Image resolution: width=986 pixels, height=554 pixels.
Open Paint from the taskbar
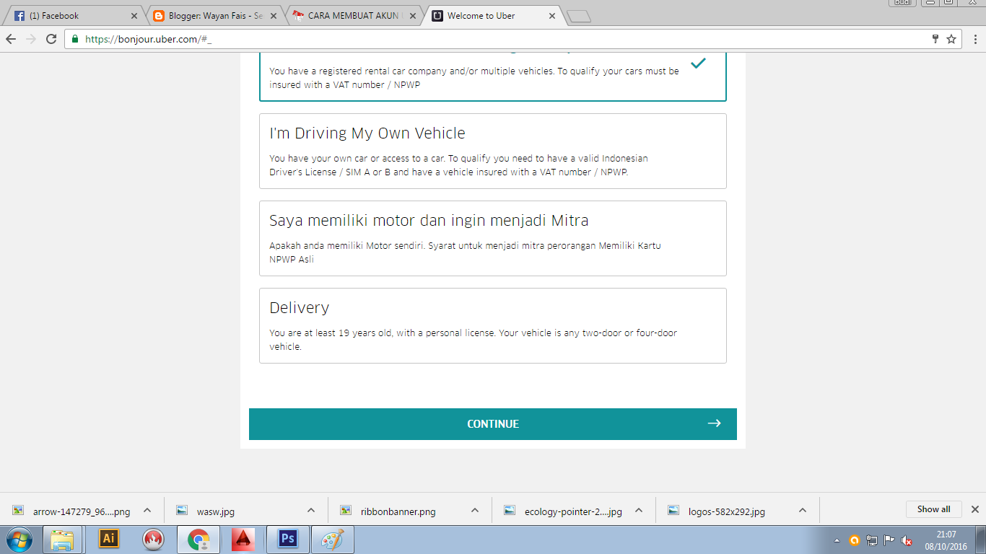click(x=333, y=539)
